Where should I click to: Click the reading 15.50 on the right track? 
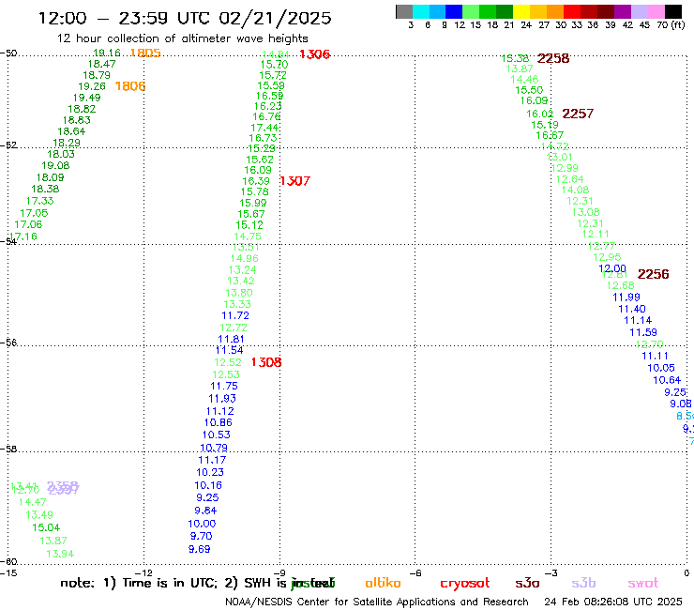click(529, 90)
